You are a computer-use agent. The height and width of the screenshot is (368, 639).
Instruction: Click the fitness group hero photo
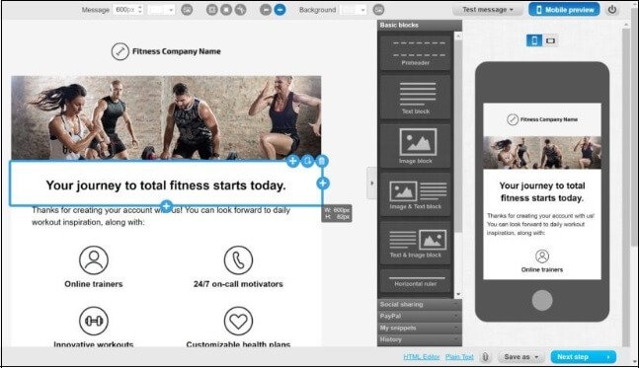tap(166, 117)
